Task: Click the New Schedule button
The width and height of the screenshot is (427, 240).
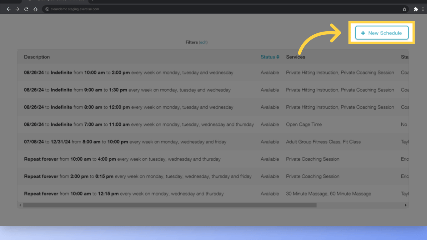Action: point(382,32)
